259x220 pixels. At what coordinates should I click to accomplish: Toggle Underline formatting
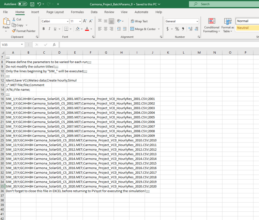coord(55,29)
